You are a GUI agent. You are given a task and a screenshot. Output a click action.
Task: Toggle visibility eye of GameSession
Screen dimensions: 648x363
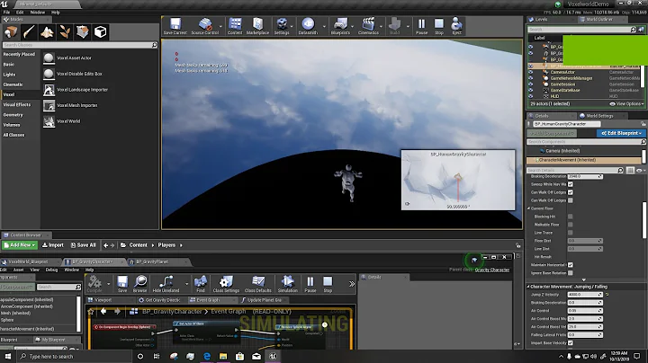[531, 84]
